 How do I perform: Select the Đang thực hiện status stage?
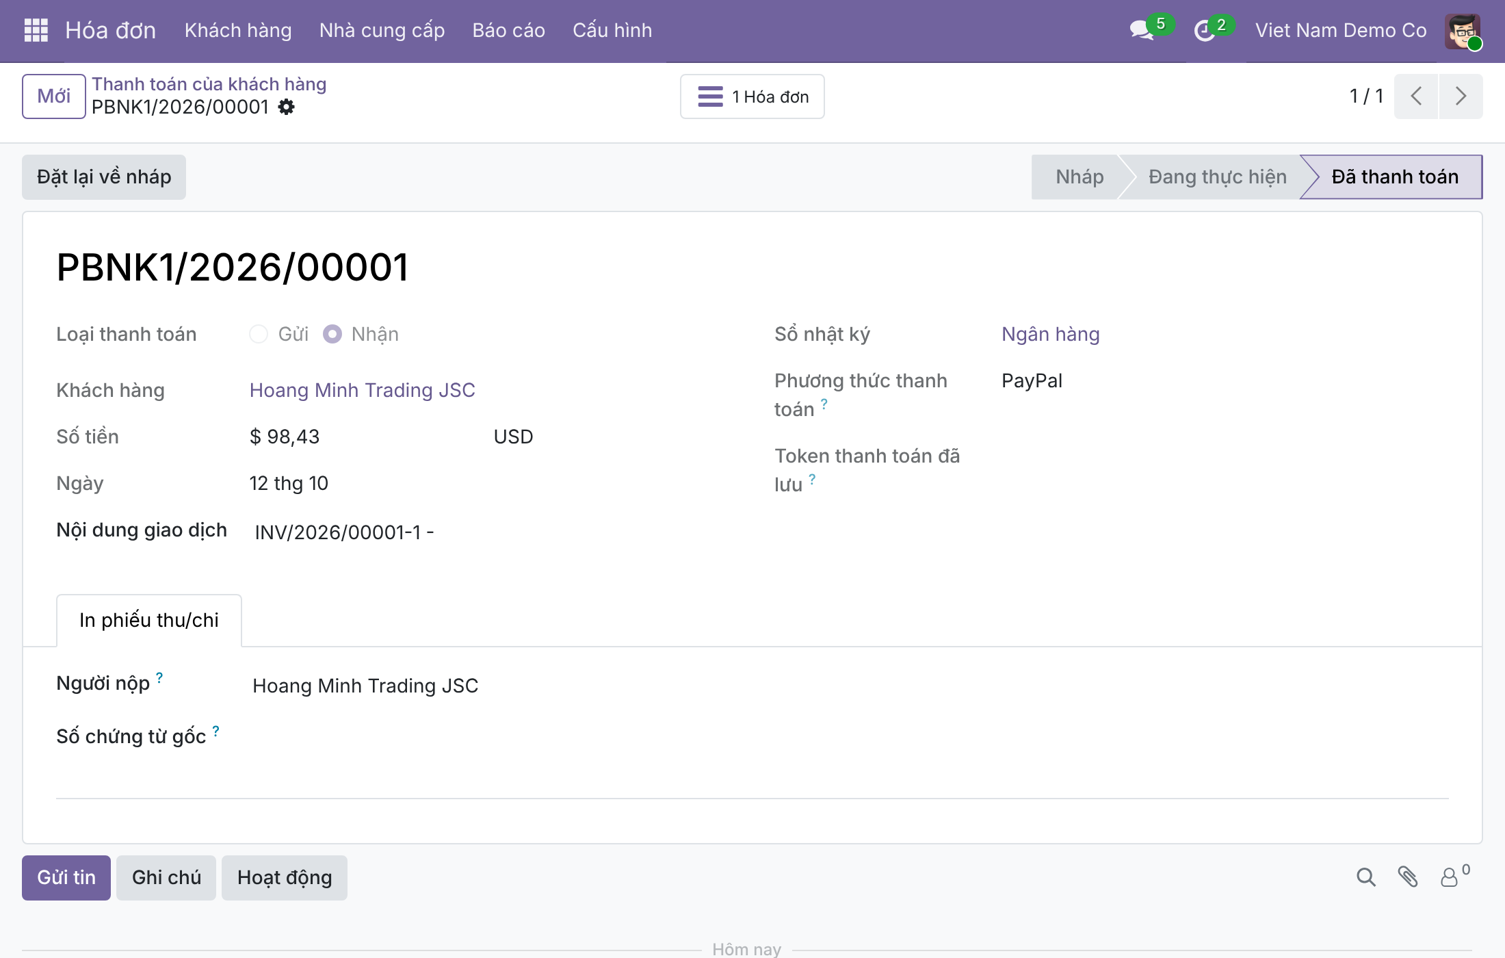click(x=1217, y=177)
